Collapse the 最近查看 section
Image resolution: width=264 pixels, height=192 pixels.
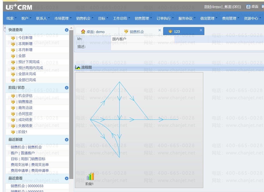(x=67, y=178)
